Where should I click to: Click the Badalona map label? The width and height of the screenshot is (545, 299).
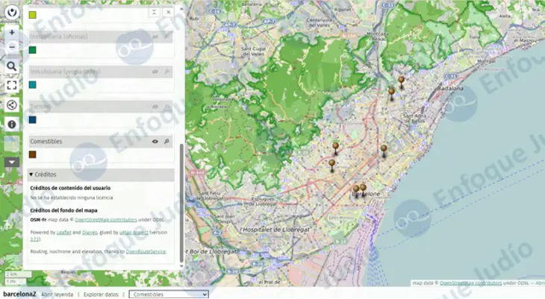point(450,88)
